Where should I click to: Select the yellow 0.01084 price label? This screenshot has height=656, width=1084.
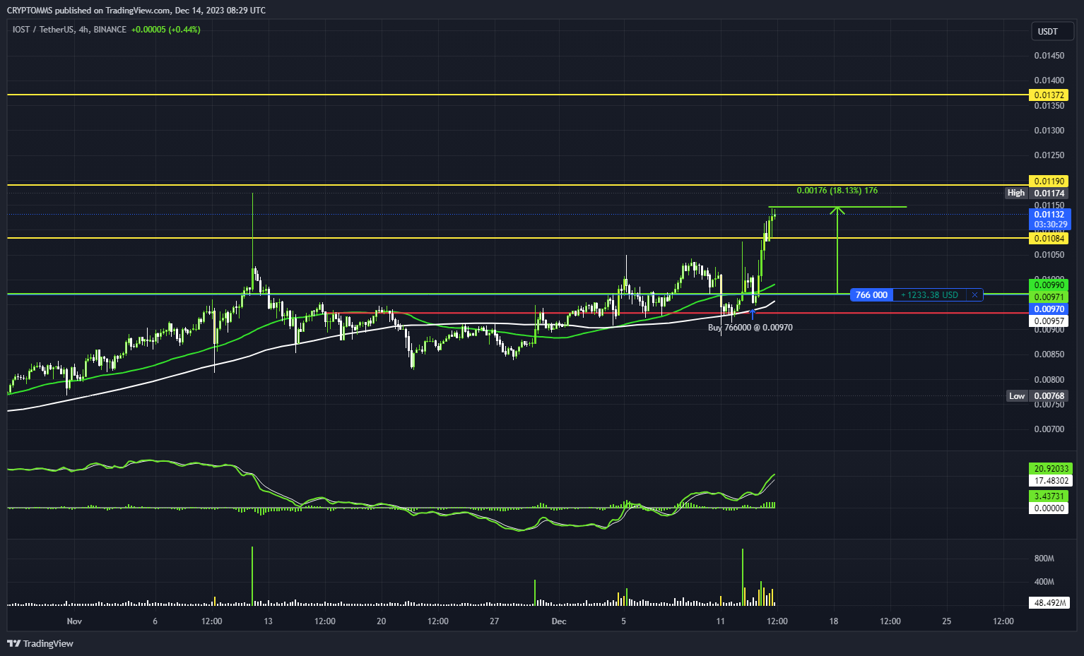1049,239
